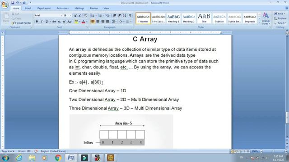Apply the No Spacing style
289x162 pixels.
click(158, 18)
